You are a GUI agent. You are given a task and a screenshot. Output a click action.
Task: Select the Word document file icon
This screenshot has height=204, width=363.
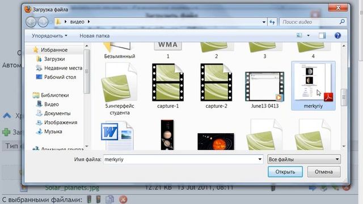(117, 136)
